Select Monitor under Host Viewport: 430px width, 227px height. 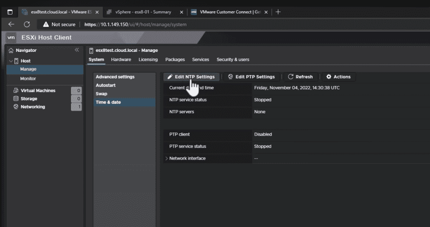(28, 79)
